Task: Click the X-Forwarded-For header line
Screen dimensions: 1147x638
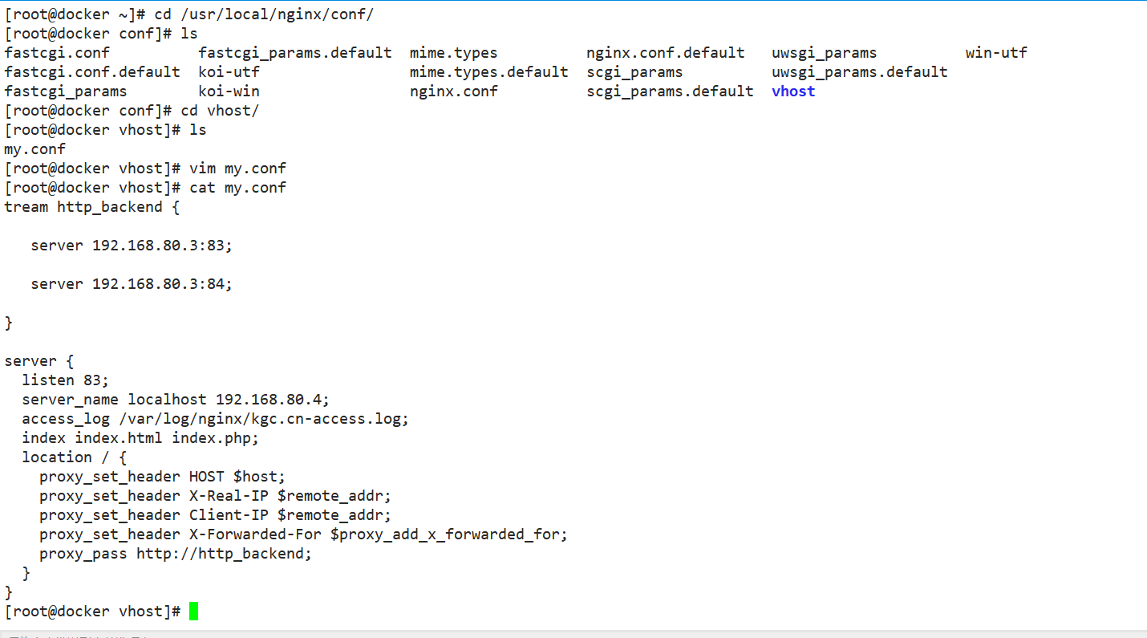Action: pyautogui.click(x=303, y=534)
